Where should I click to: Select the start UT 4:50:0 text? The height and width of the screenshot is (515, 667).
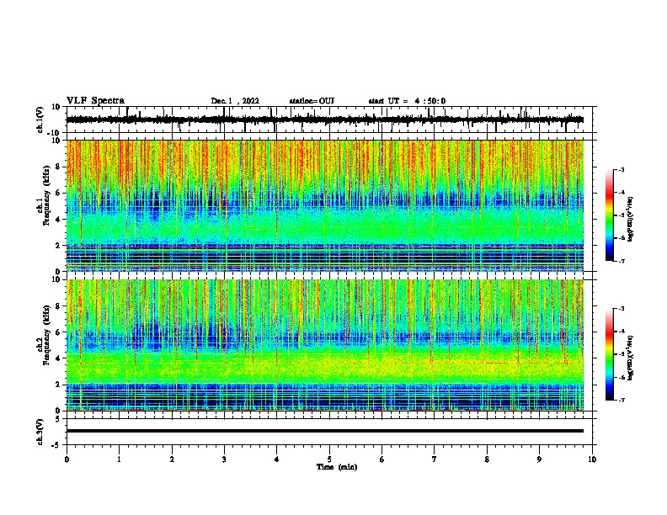407,101
